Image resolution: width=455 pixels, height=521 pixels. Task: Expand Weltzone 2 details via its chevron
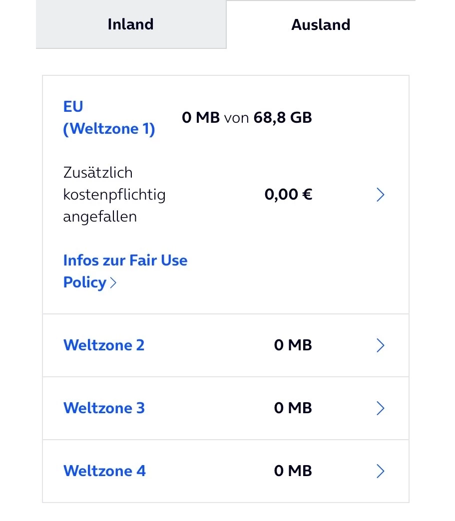380,345
